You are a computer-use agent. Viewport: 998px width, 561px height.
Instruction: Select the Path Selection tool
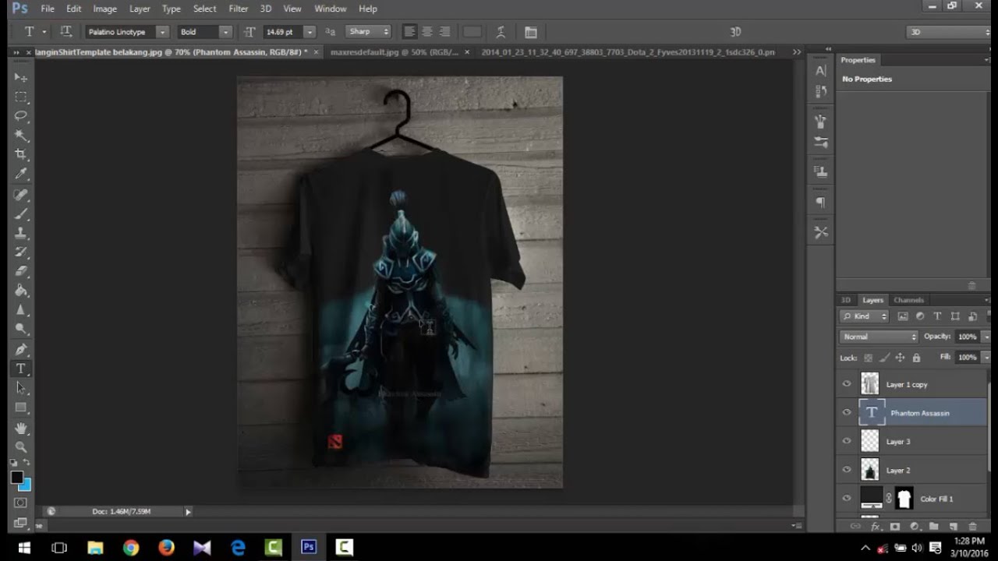pos(21,388)
